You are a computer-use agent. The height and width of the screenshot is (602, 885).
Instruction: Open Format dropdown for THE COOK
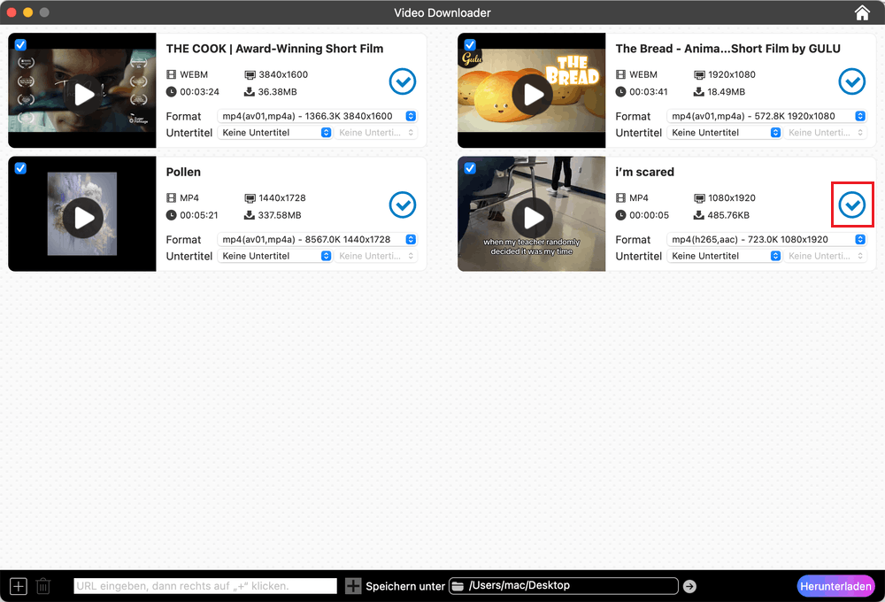click(x=317, y=116)
